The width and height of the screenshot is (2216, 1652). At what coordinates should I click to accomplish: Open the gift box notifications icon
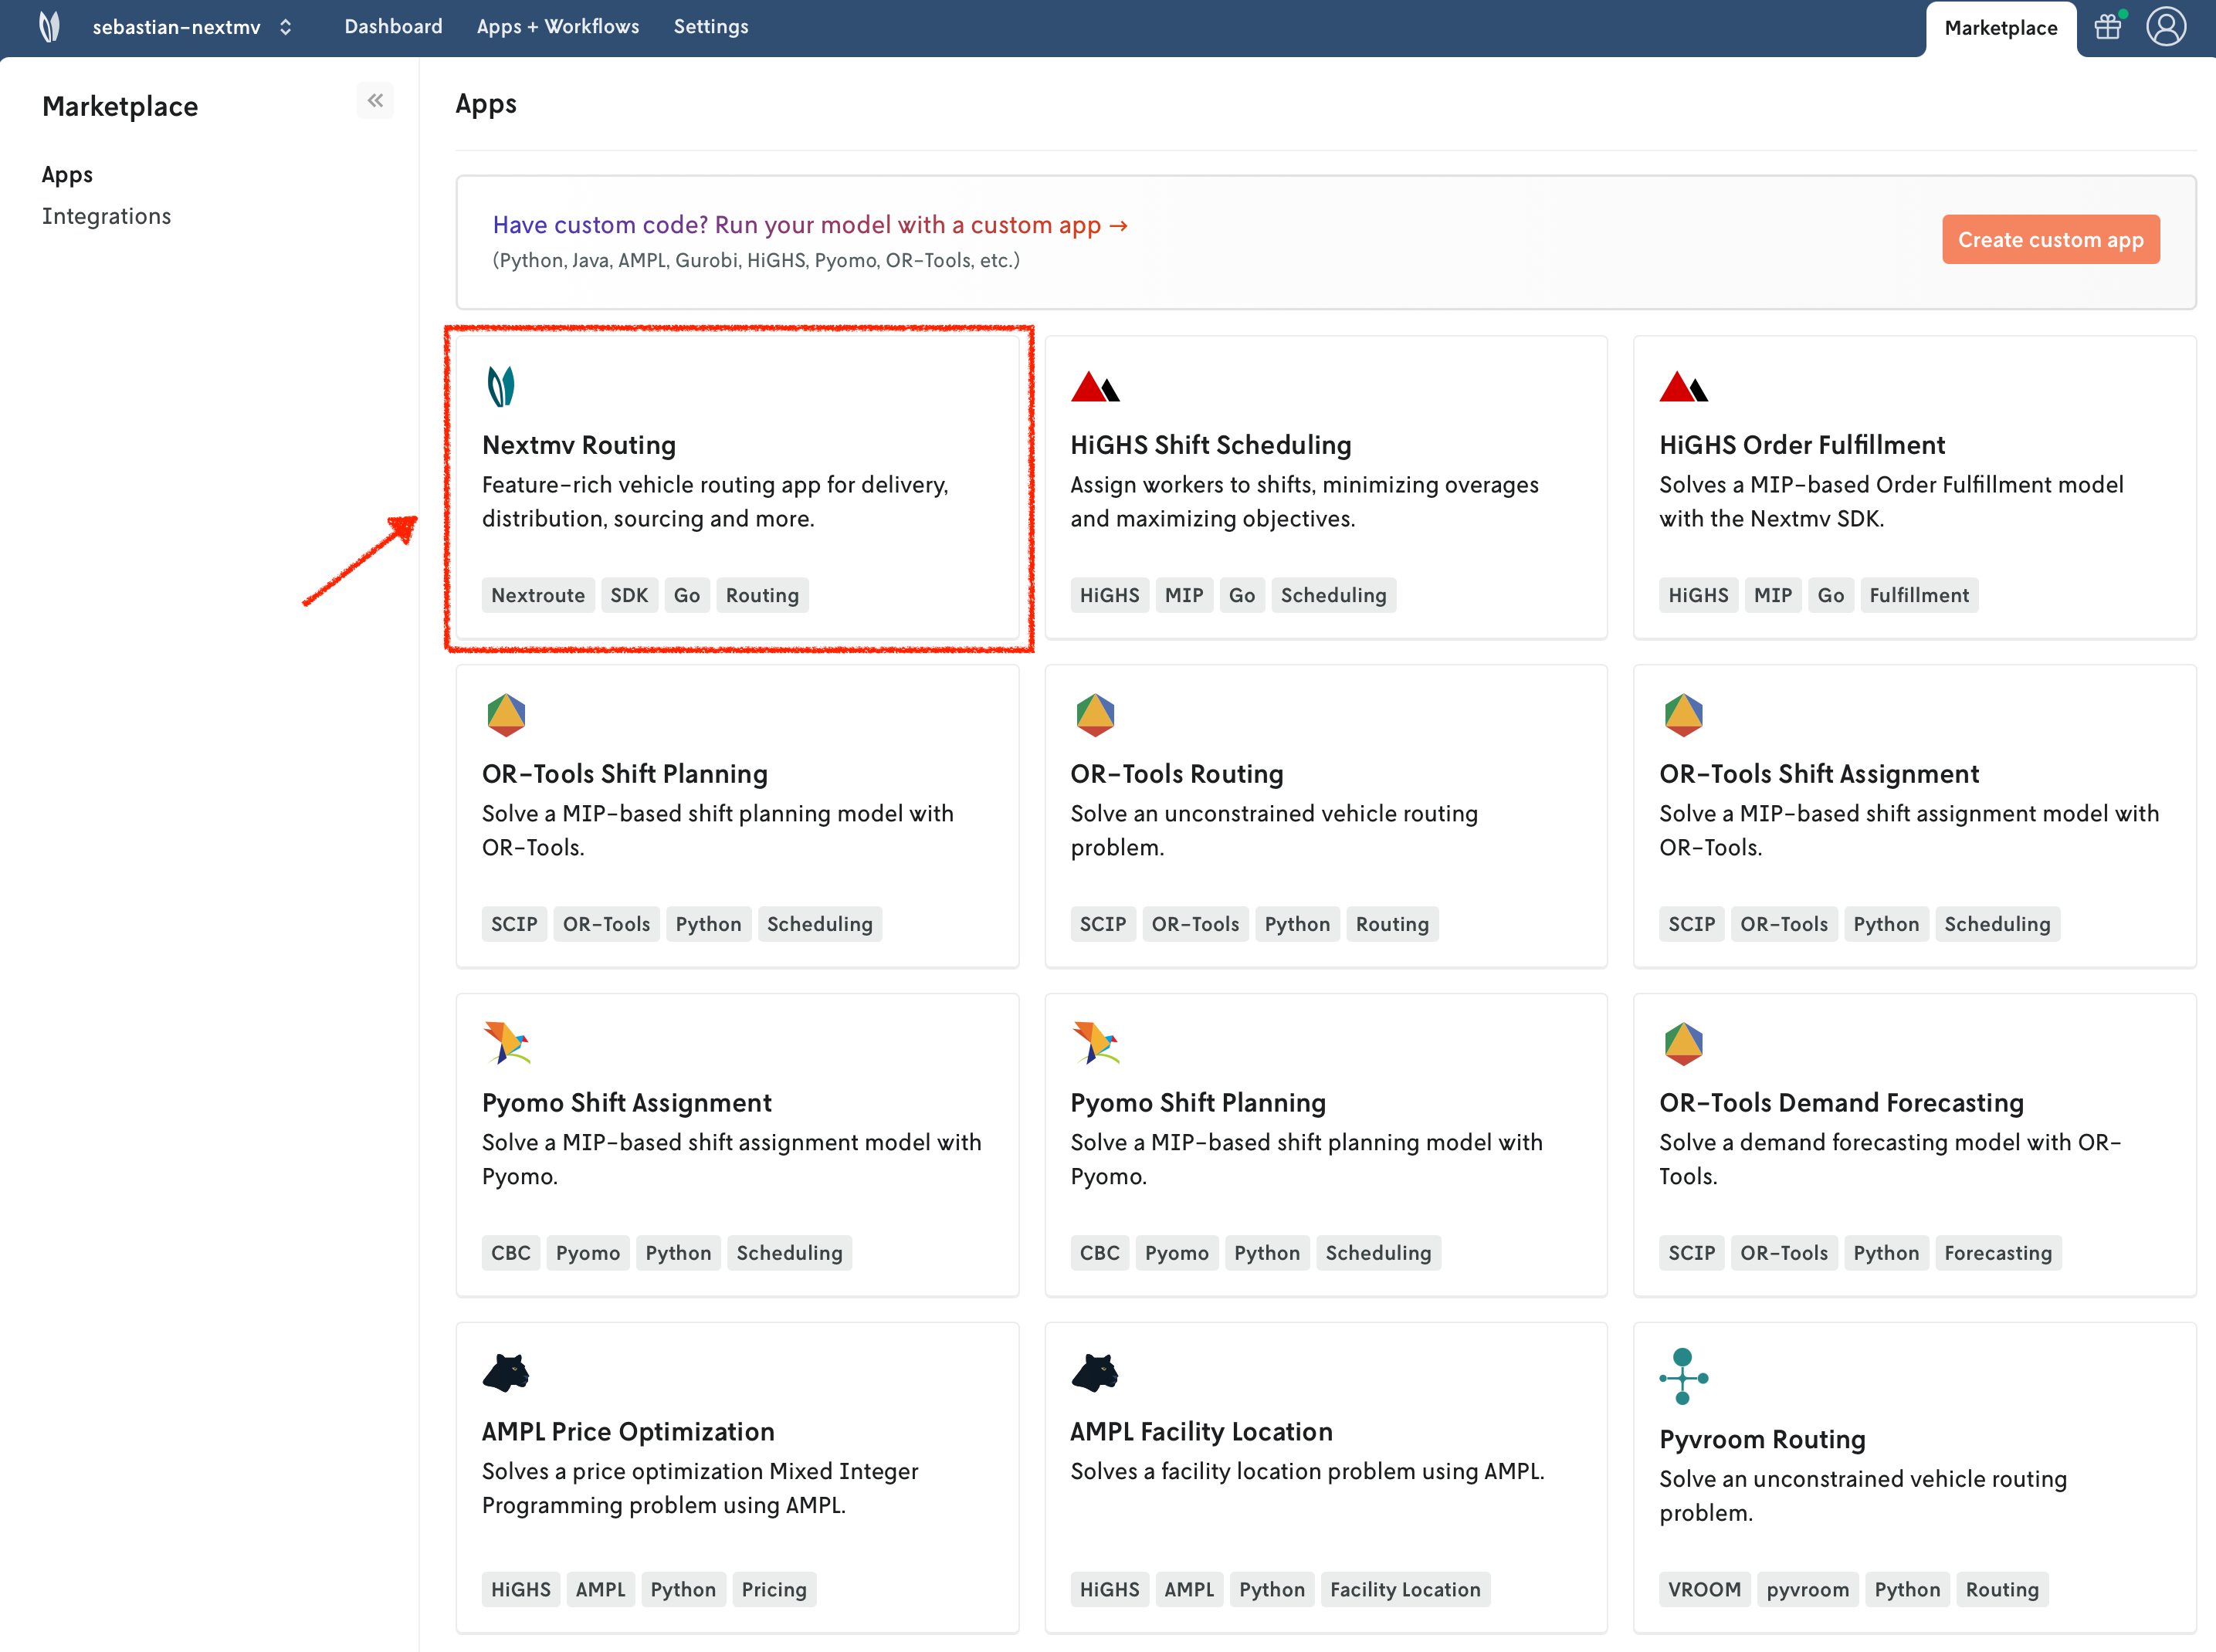(2107, 27)
